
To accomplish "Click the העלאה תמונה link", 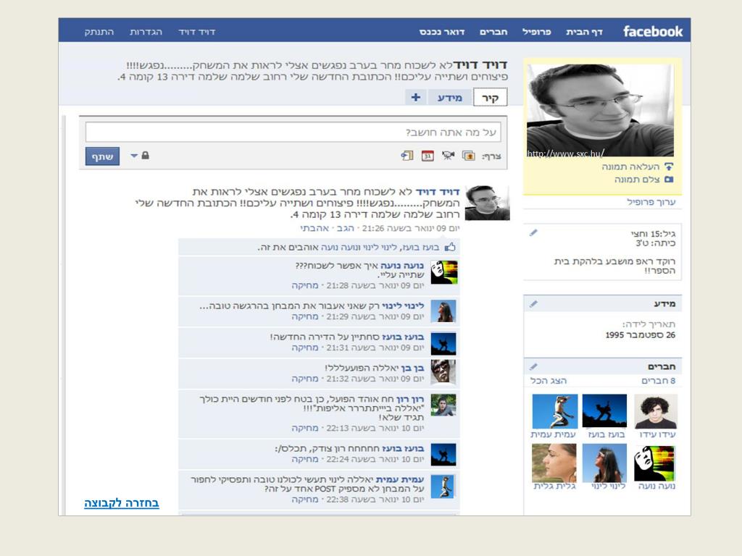I will pyautogui.click(x=630, y=167).
